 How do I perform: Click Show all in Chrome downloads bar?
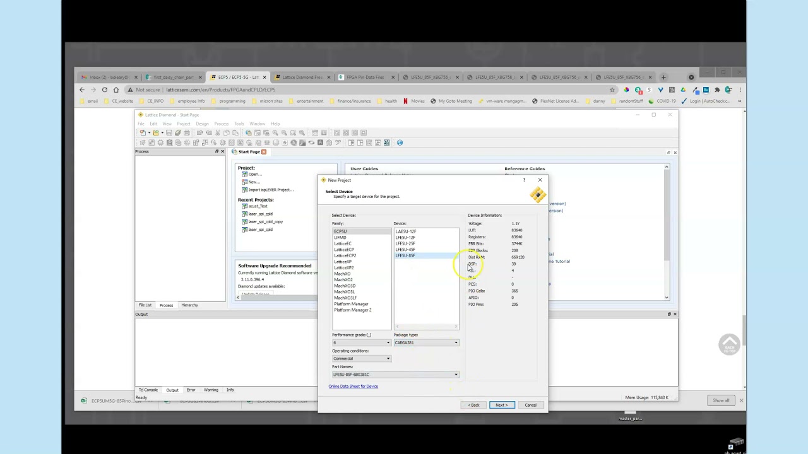pos(721,400)
